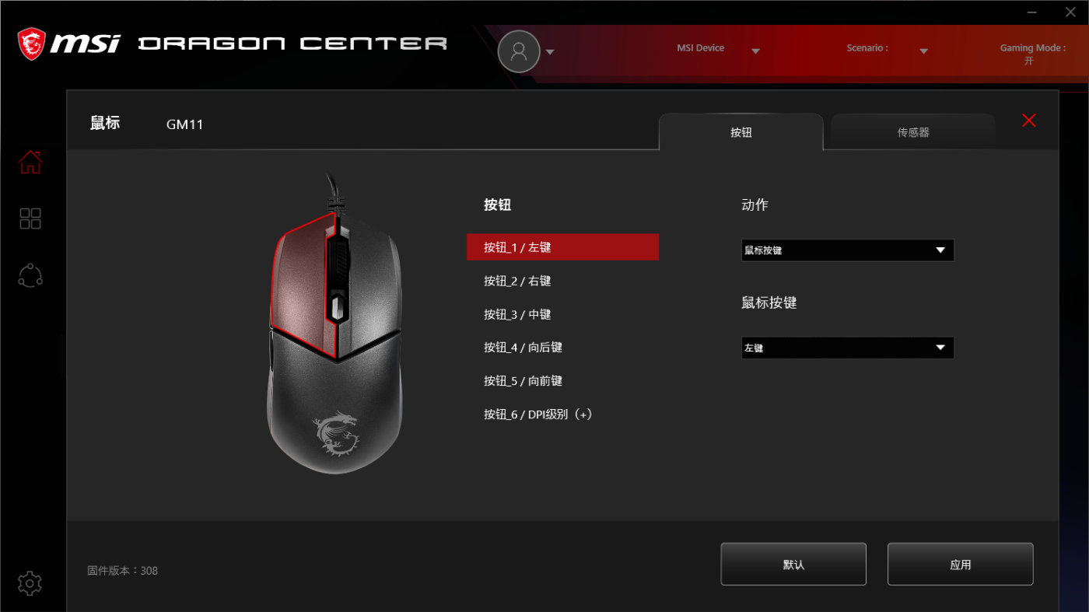Click the MSI dragon shield logo
Screen dimensions: 1089x612
coord(31,44)
